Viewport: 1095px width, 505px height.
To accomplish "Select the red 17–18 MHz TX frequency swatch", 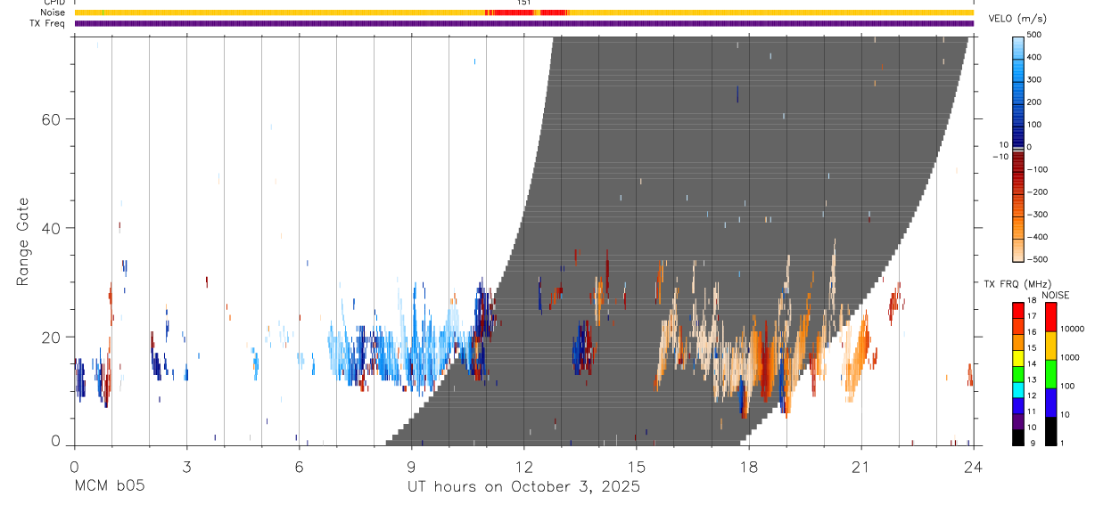I will (x=1018, y=309).
